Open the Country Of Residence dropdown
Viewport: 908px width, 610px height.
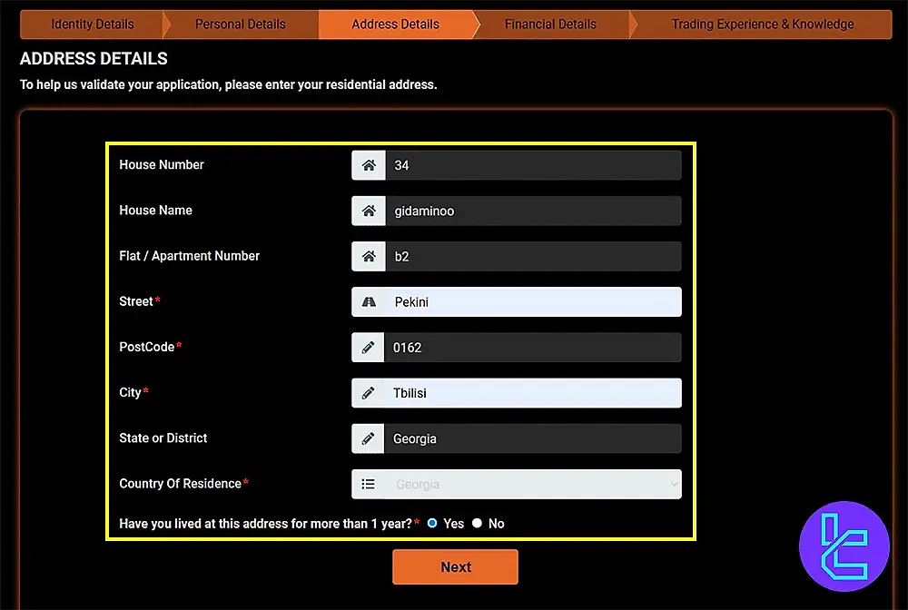pos(533,484)
